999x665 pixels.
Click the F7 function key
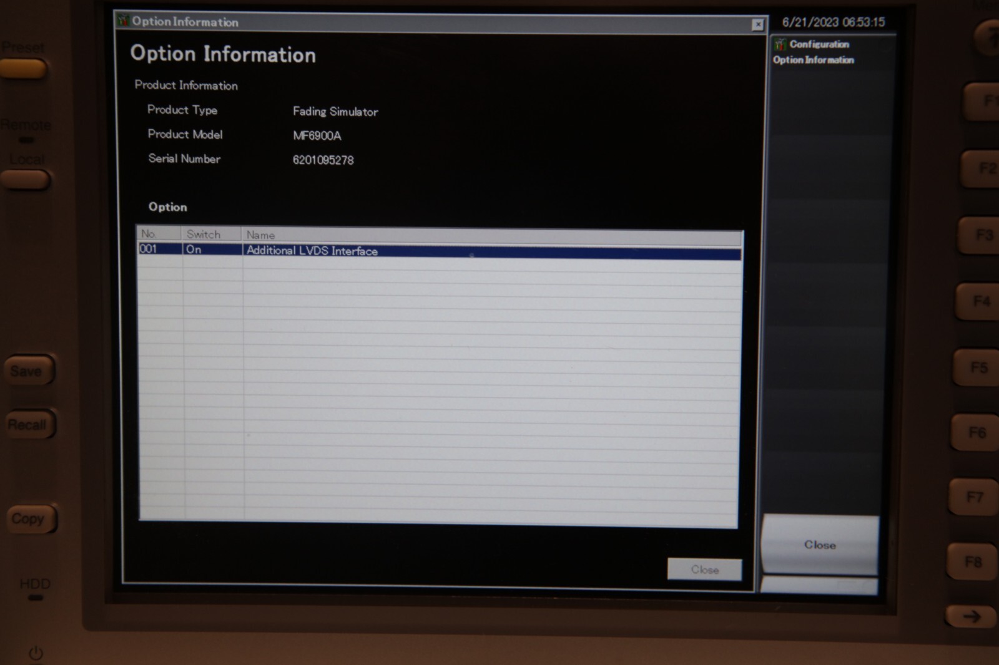tap(973, 497)
